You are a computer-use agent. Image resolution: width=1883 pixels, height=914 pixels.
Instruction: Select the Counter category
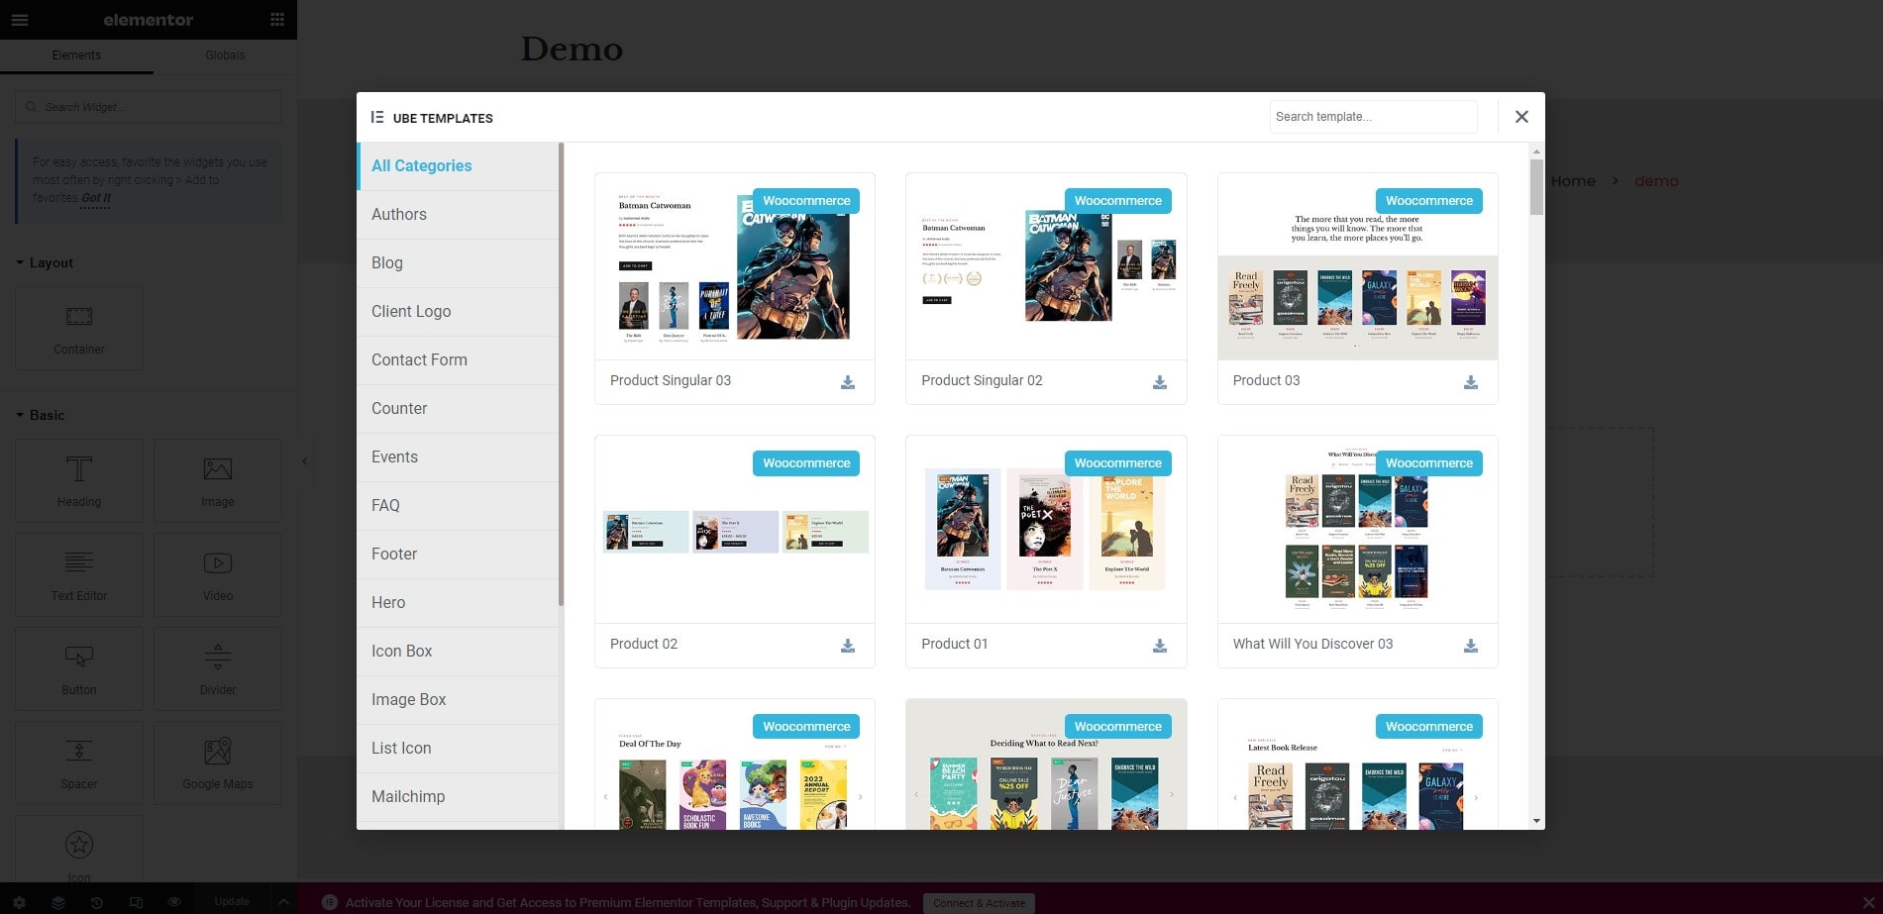click(458, 409)
